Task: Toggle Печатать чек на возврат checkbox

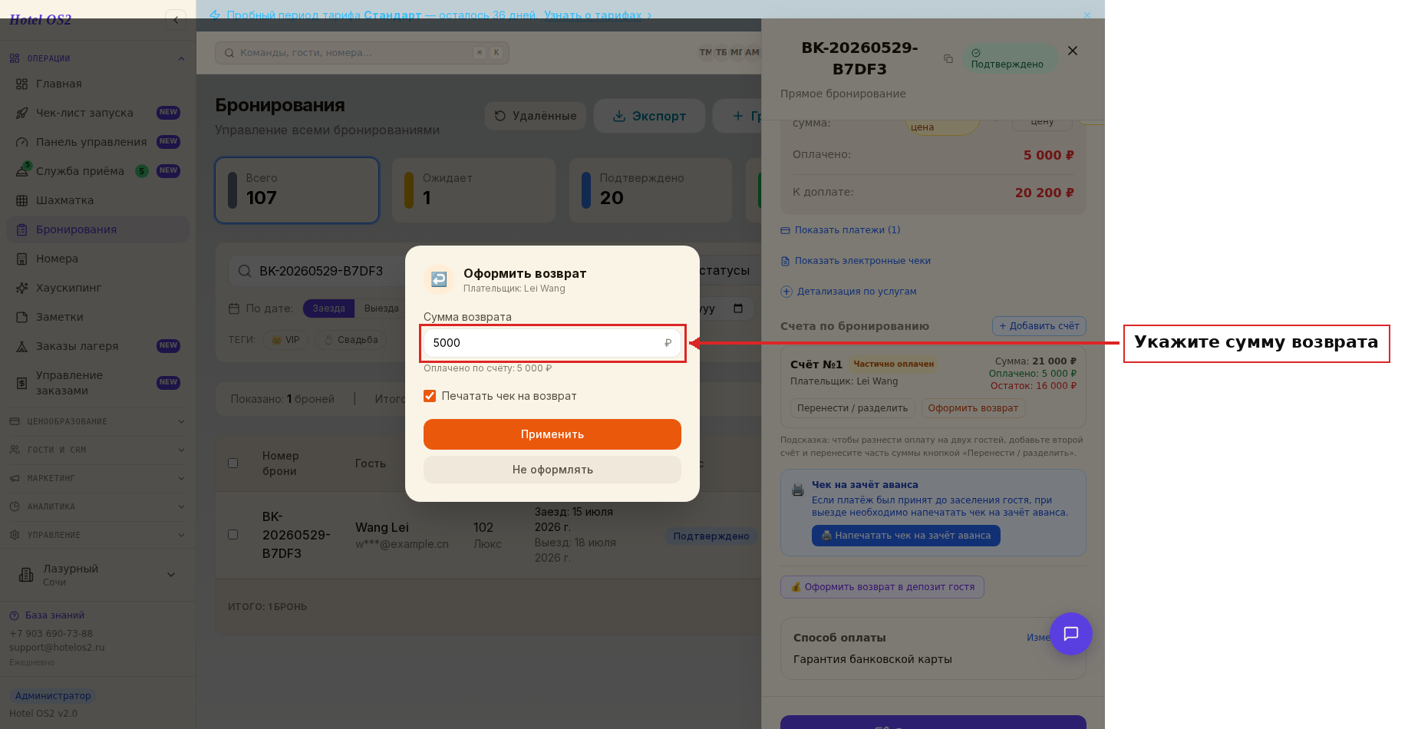Action: (x=430, y=396)
